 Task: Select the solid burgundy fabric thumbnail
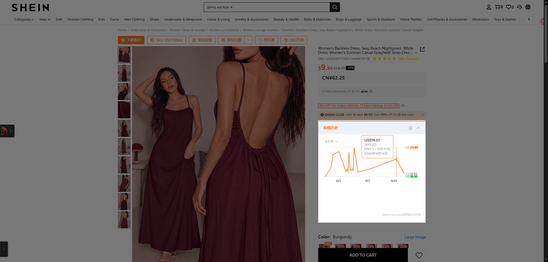pyautogui.click(x=124, y=110)
